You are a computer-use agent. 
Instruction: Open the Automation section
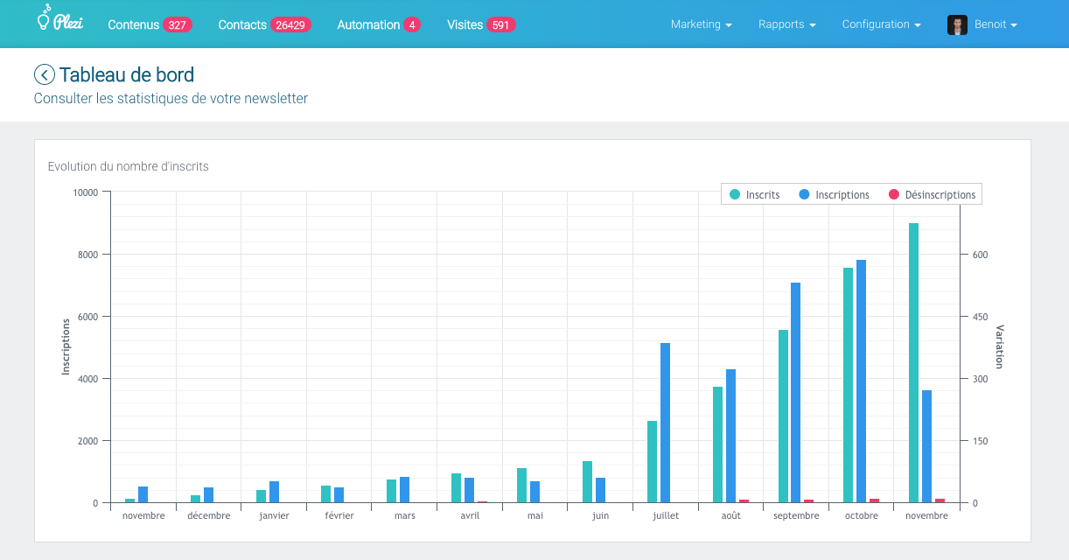pos(368,24)
